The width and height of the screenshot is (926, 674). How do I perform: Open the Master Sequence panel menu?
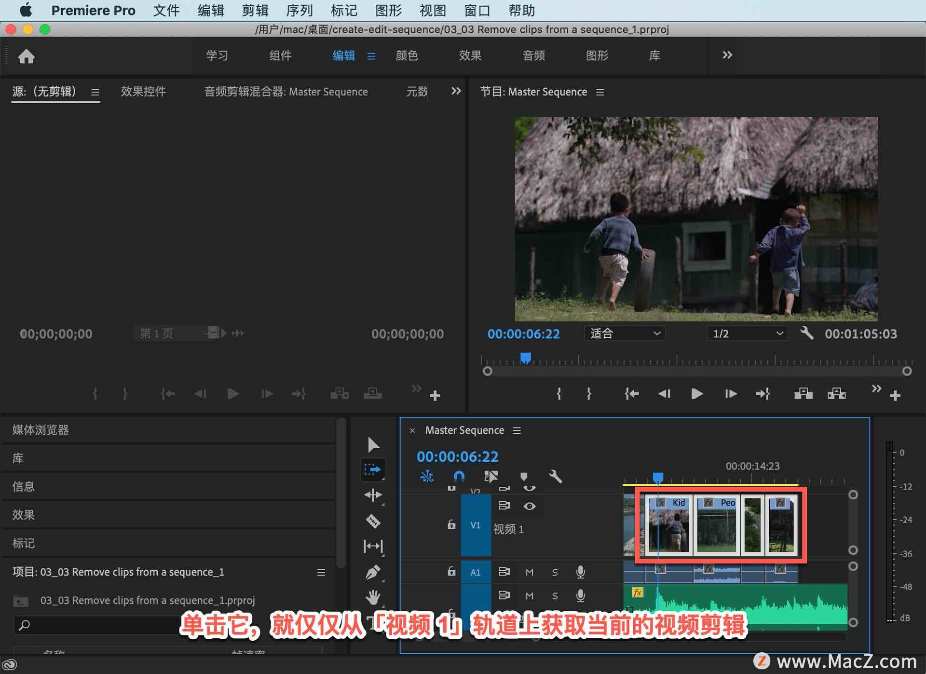click(517, 430)
